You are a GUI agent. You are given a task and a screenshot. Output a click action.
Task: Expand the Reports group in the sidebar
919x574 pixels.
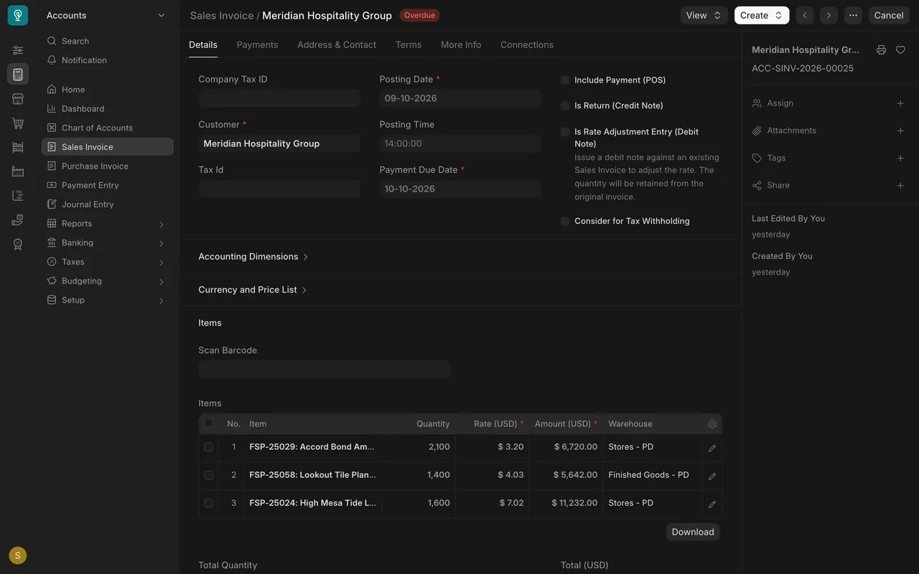pos(107,224)
